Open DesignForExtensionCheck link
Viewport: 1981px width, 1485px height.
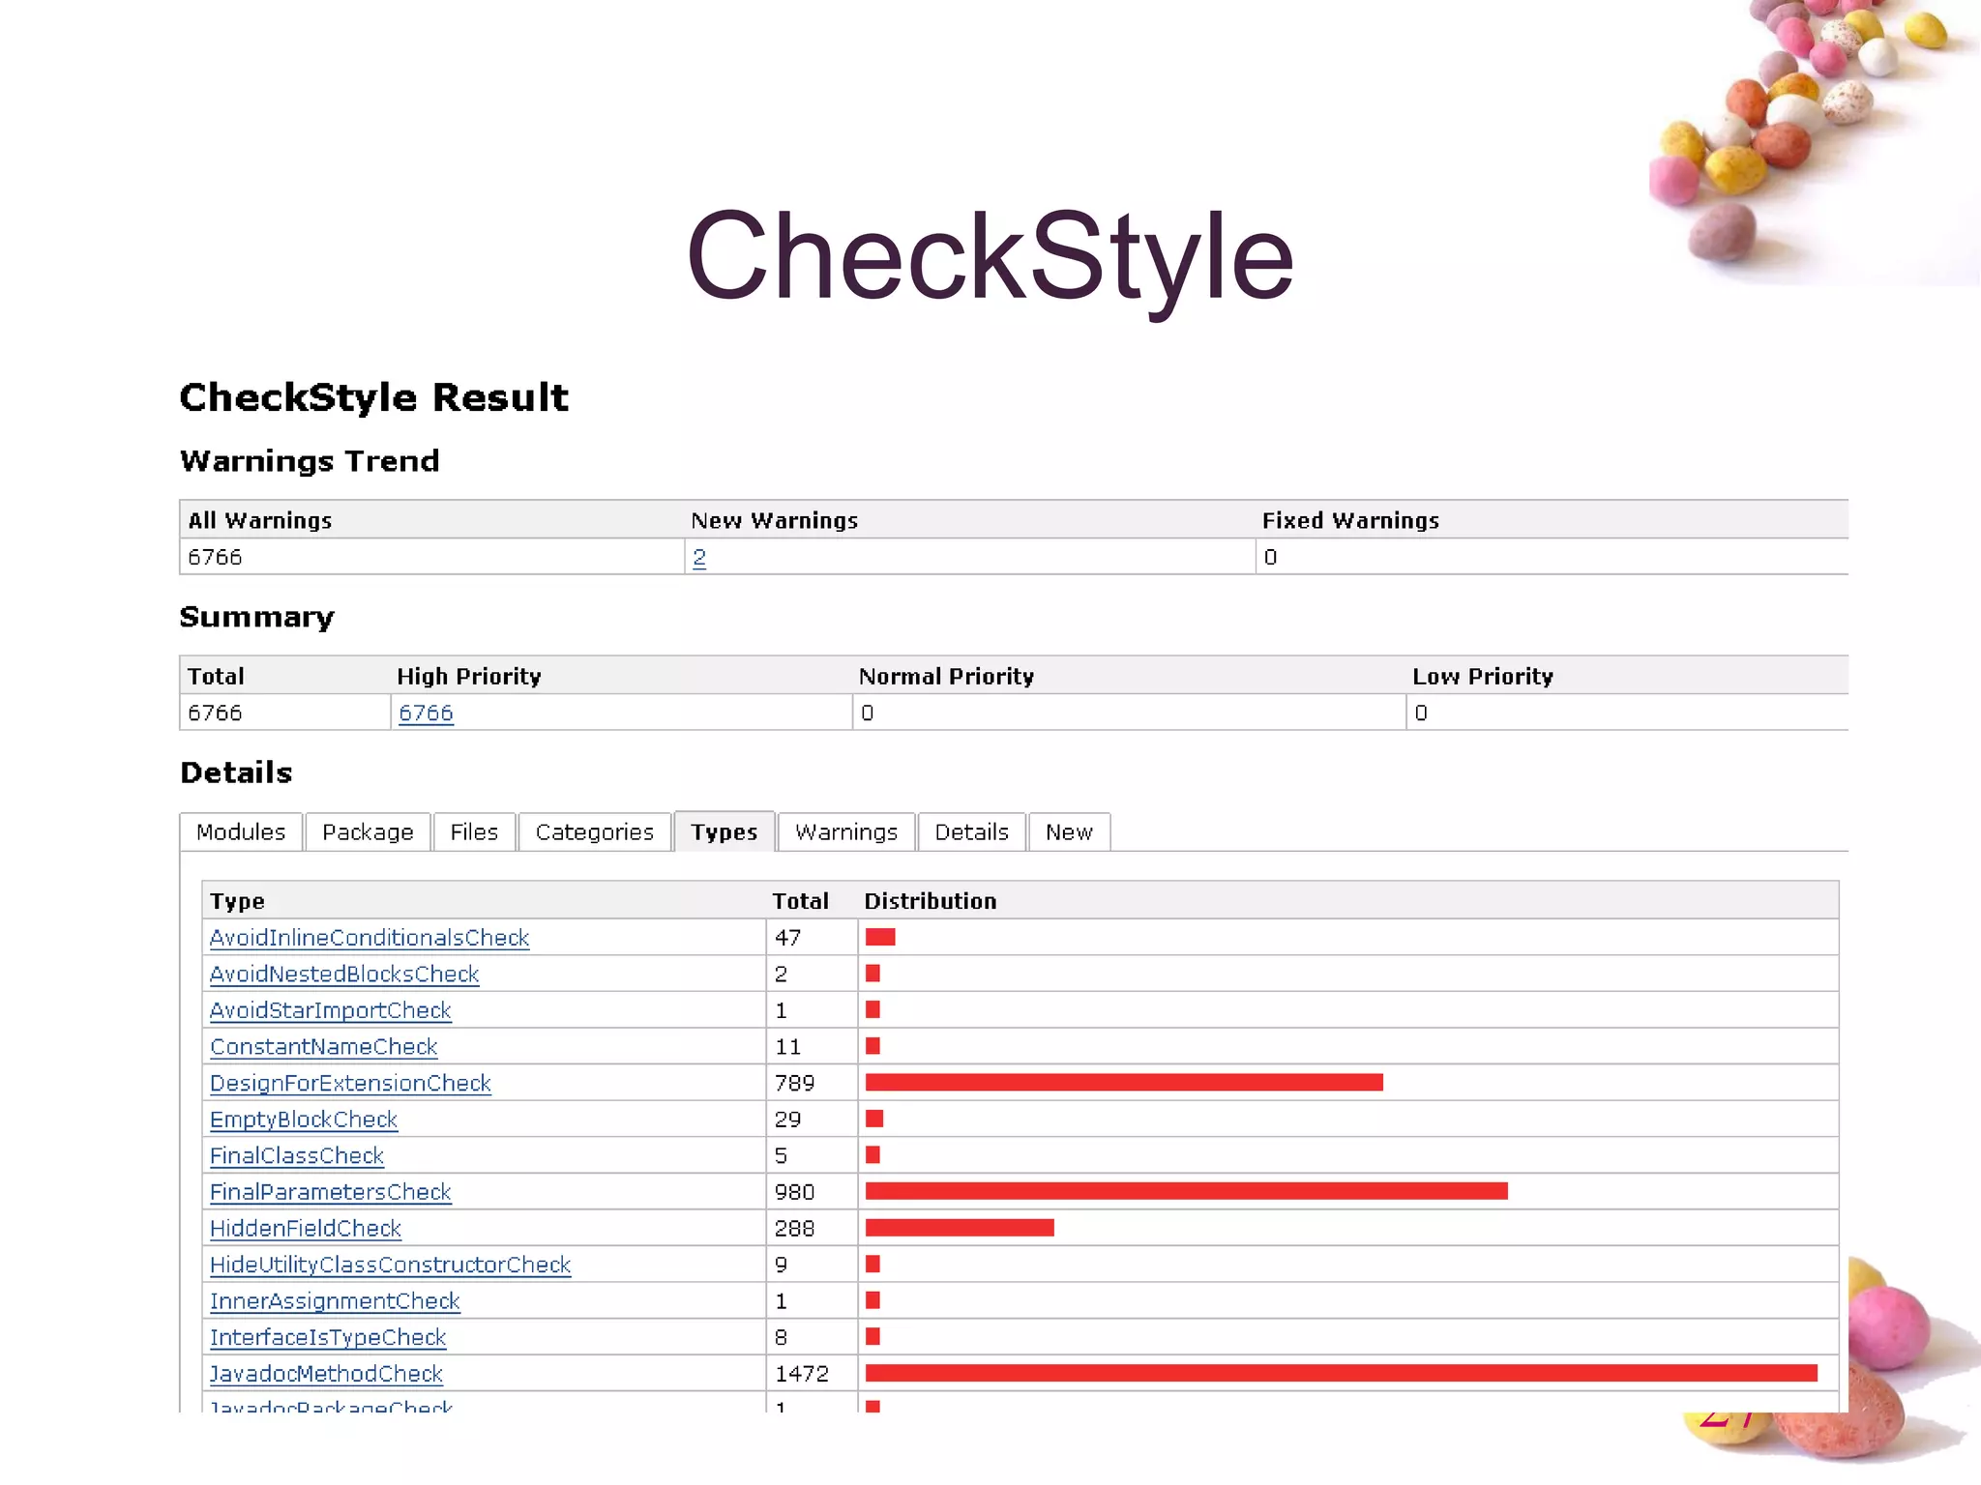pos(350,1083)
